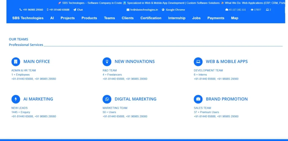Viewport: 288px width, 141px height.
Task: Select Certification in the navigation bar
Action: [x=151, y=18]
